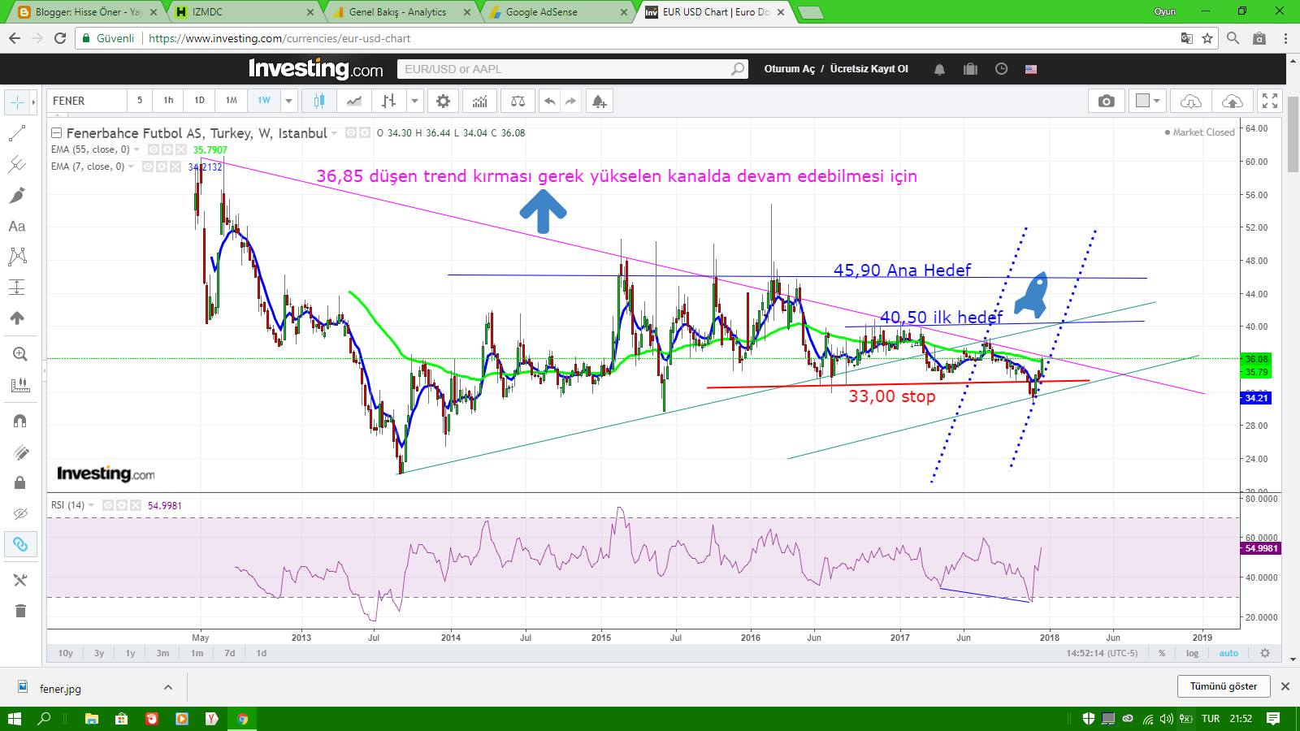
Task: Click the symbol input field showing FENER
Action: click(x=86, y=101)
